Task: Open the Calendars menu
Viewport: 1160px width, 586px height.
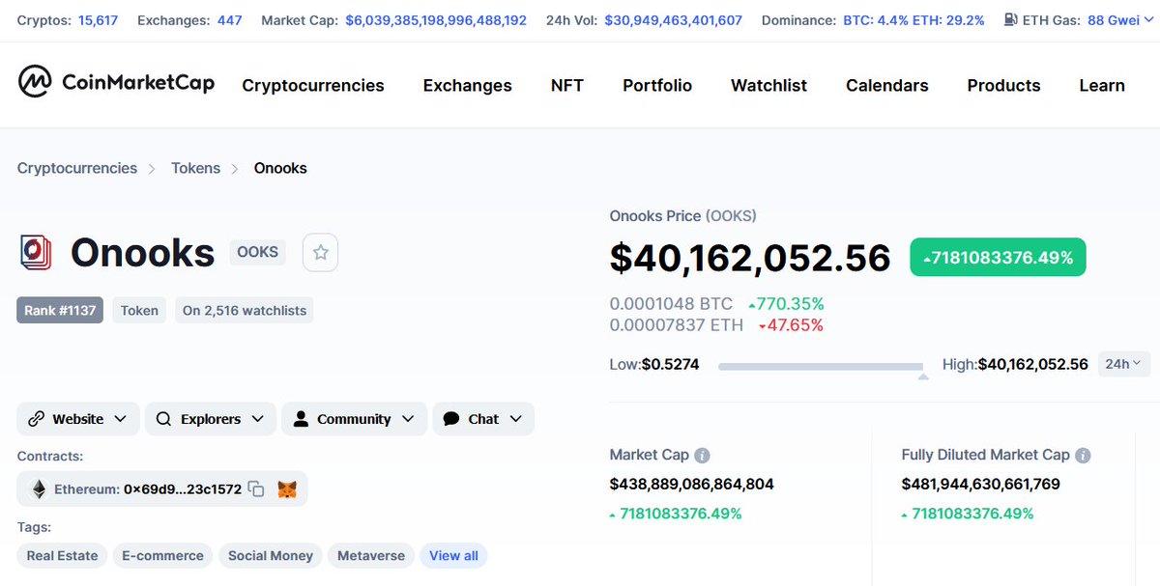Action: click(x=887, y=85)
